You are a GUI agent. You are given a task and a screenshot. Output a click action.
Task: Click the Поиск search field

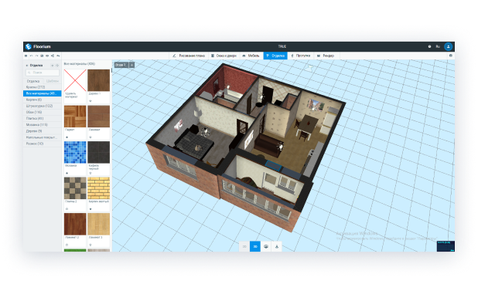(43, 73)
